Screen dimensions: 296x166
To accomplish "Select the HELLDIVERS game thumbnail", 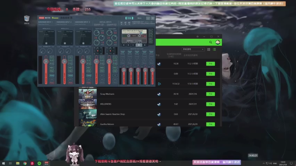I will [87, 104].
